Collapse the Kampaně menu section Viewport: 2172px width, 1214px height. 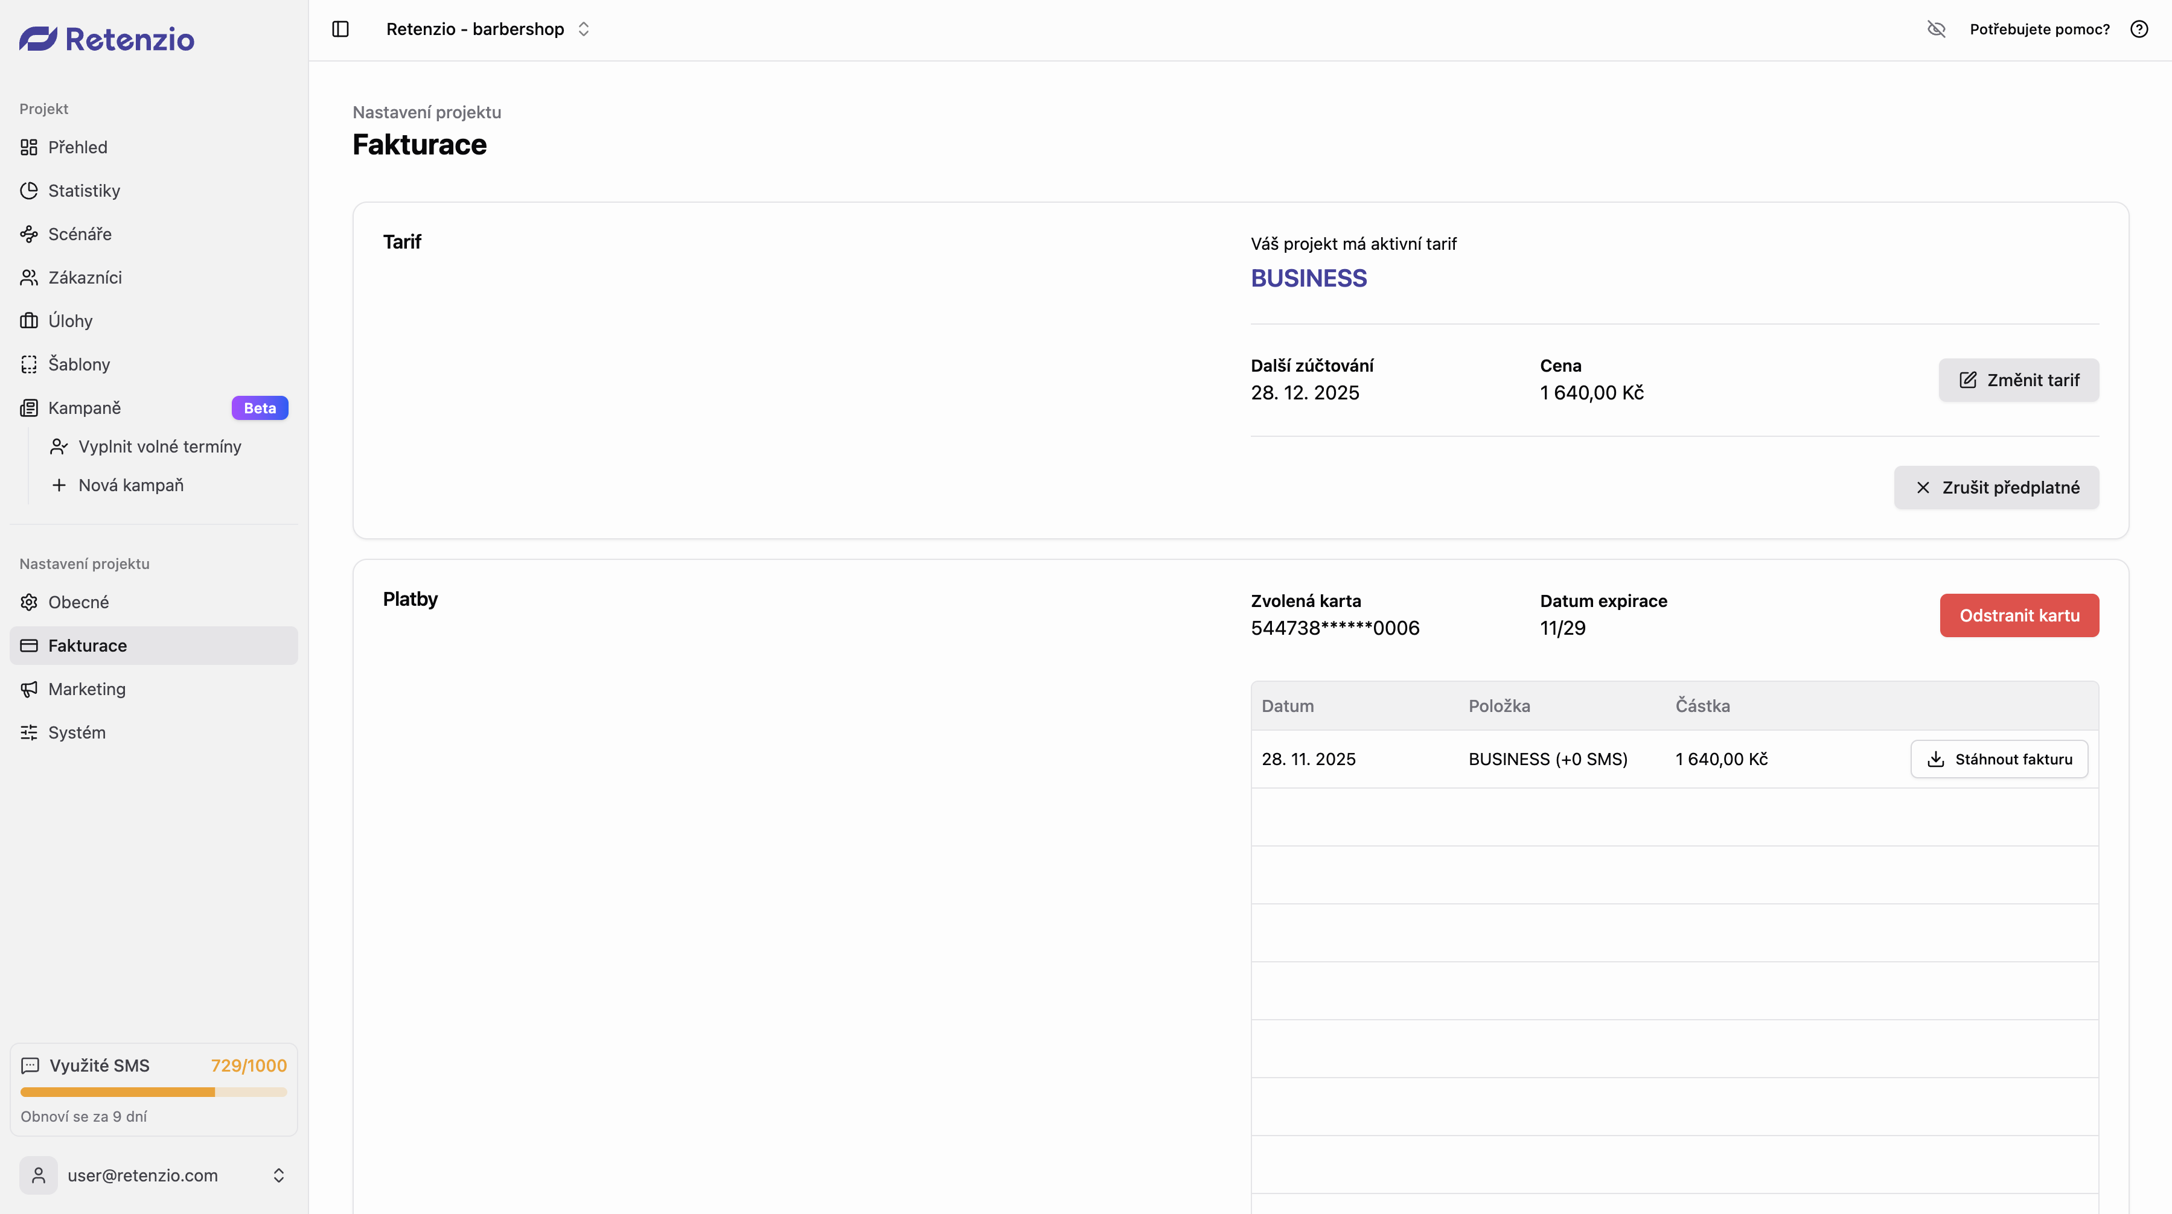(x=85, y=408)
